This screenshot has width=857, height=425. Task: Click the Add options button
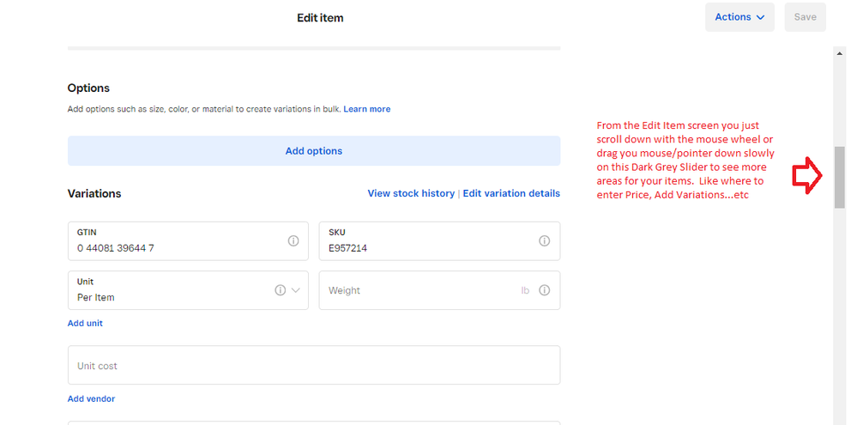[314, 151]
